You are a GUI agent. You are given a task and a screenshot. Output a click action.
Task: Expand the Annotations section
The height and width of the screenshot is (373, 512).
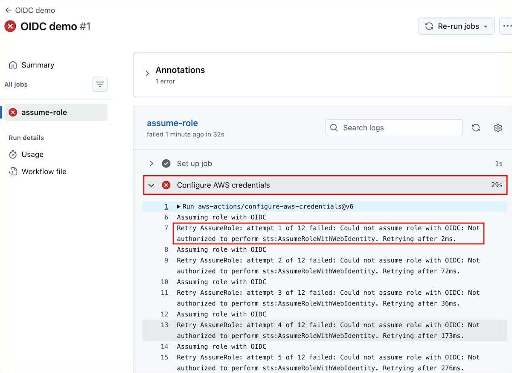[x=147, y=73]
